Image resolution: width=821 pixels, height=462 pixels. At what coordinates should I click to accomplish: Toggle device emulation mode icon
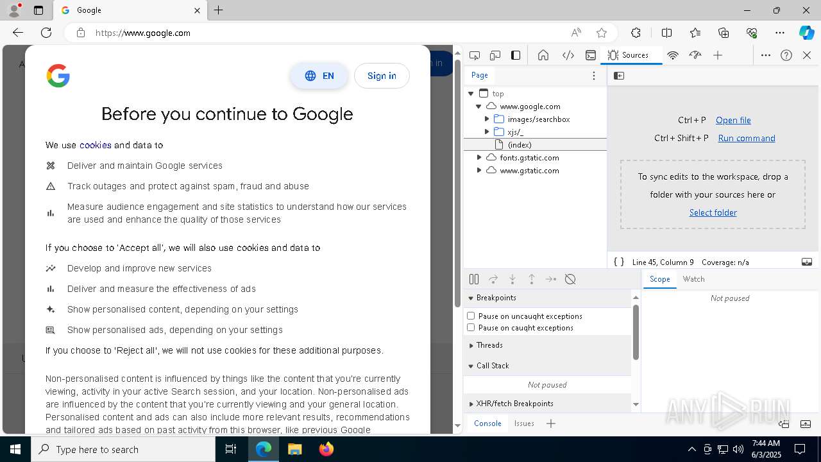(x=495, y=55)
